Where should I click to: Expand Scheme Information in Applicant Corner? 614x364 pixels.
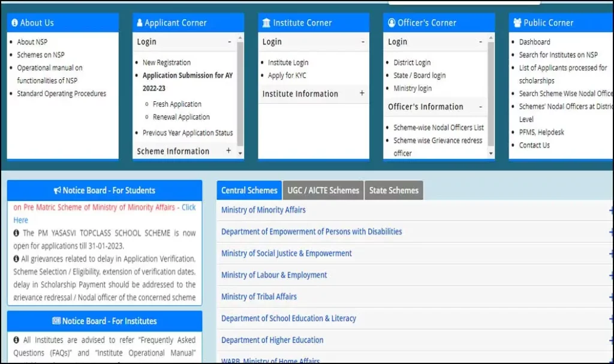click(228, 151)
